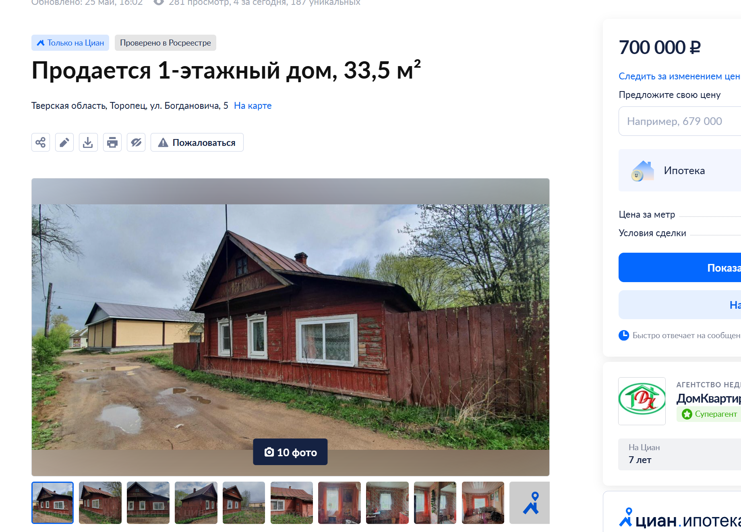Open the На карте link
The height and width of the screenshot is (532, 741).
tap(253, 106)
